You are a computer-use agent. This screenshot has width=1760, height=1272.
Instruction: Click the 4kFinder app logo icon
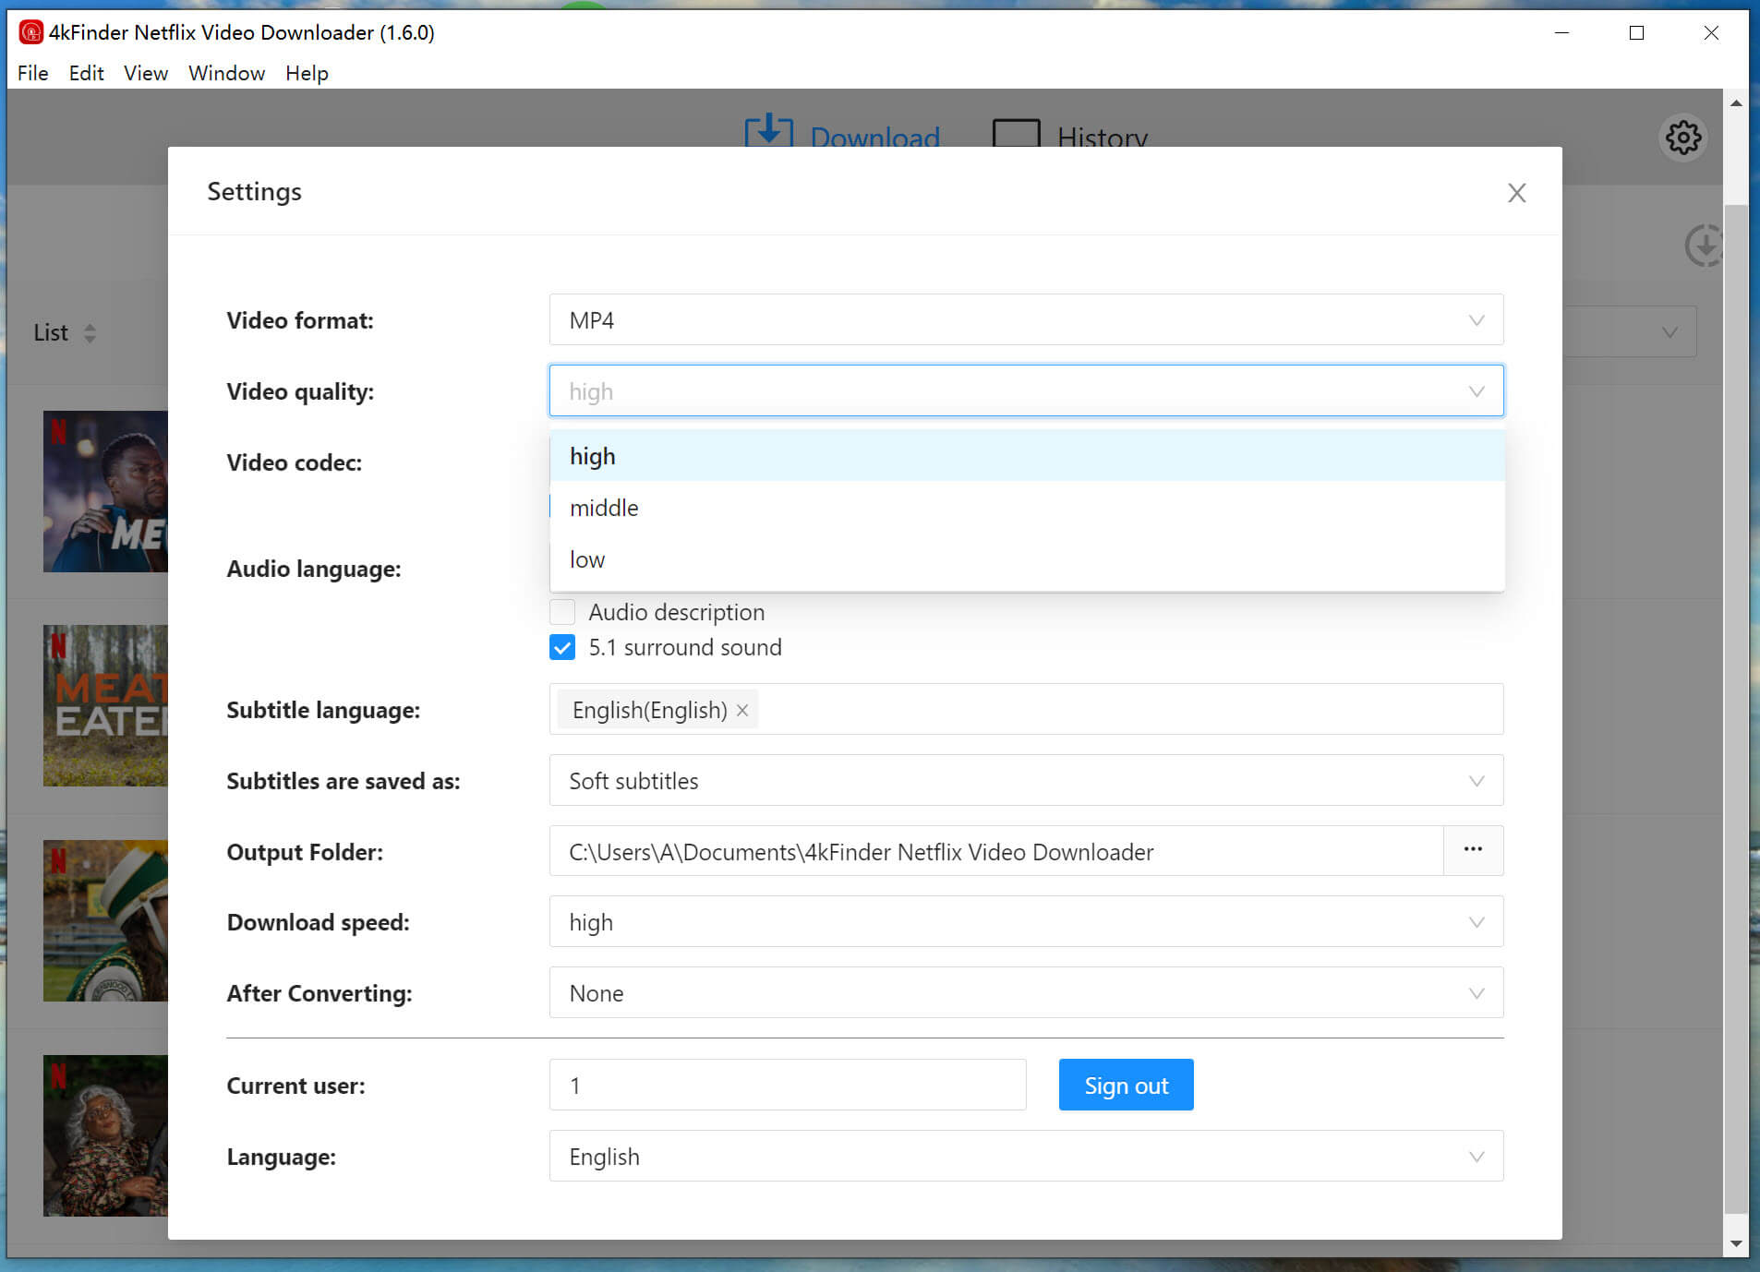click(30, 32)
